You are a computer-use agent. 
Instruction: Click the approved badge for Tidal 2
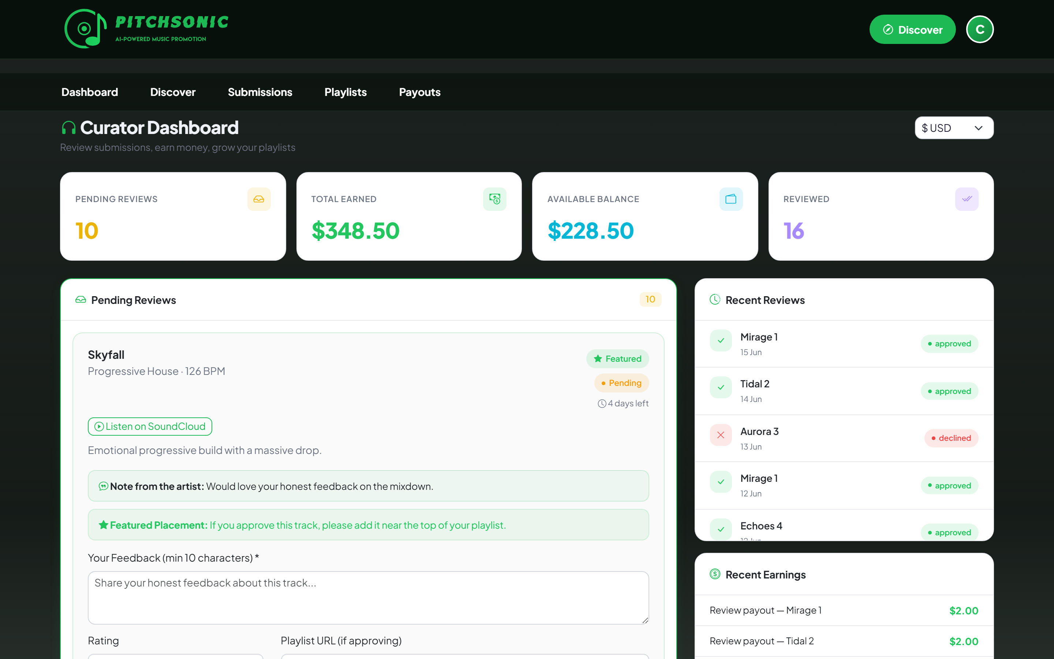pos(949,391)
